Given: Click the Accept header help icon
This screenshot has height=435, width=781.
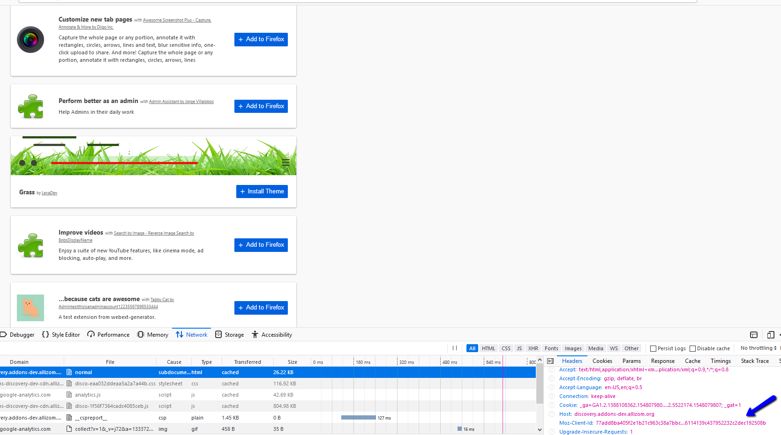Looking at the screenshot, I should pos(552,370).
